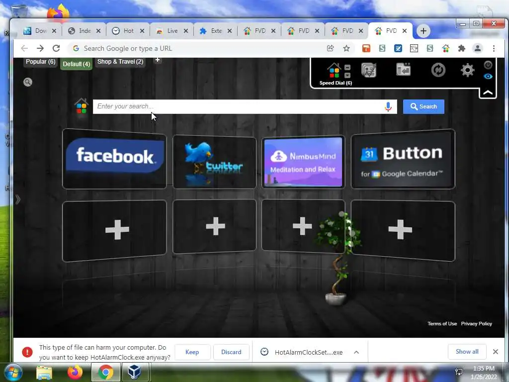
Task: Expand the left sidebar chevron
Action: click(x=18, y=199)
